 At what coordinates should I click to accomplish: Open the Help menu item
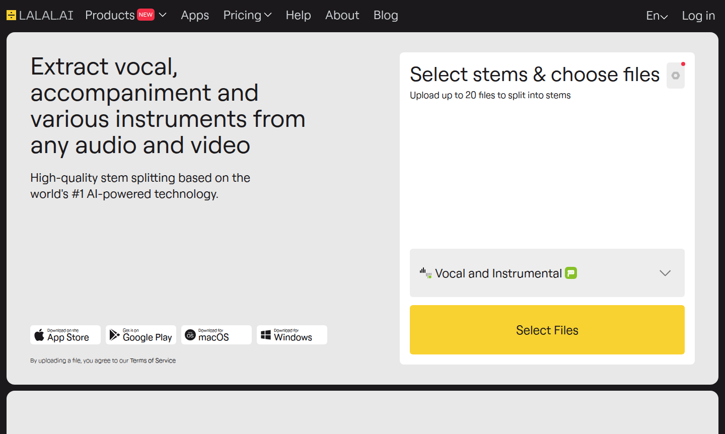pos(298,15)
